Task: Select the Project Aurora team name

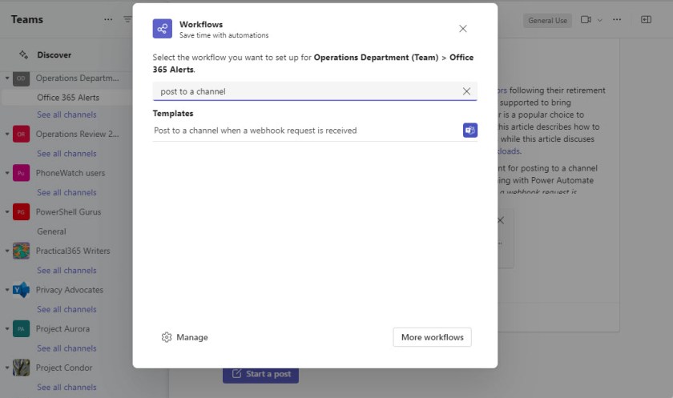Action: tap(62, 329)
